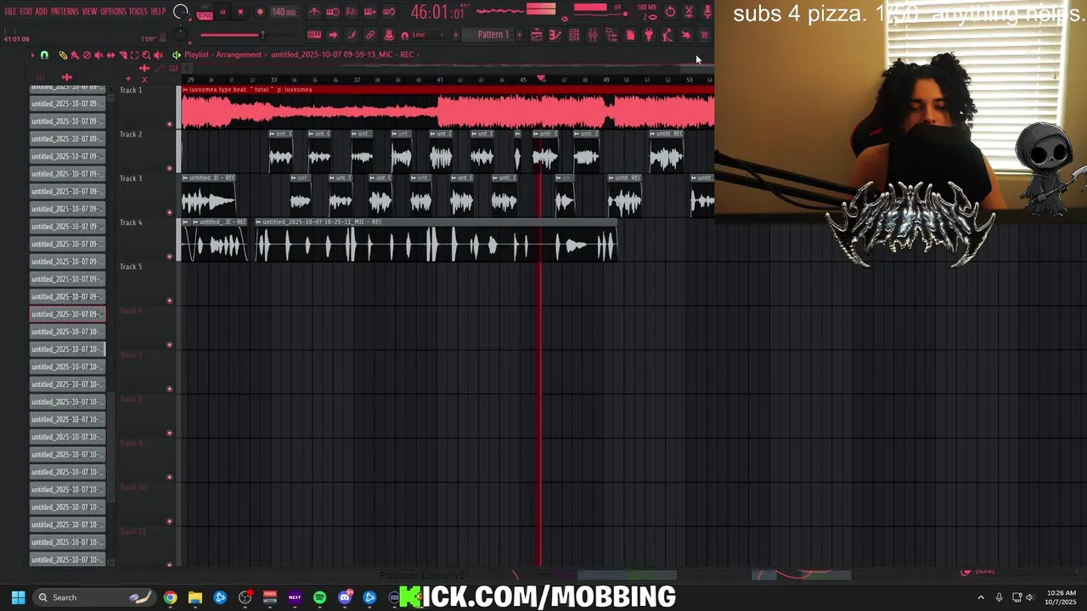The image size is (1087, 611).
Task: Open the OPTIONS menu
Action: coord(113,12)
